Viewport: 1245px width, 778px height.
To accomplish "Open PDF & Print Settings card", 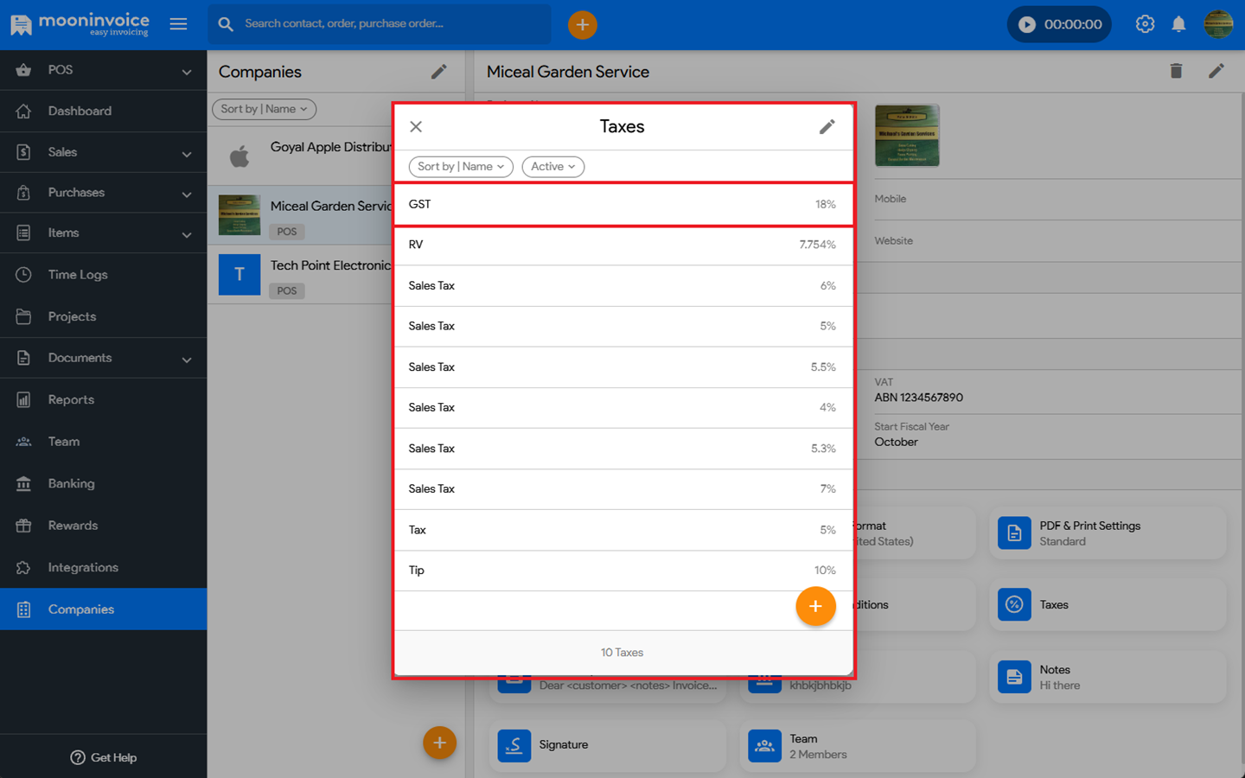I will pyautogui.click(x=1107, y=533).
